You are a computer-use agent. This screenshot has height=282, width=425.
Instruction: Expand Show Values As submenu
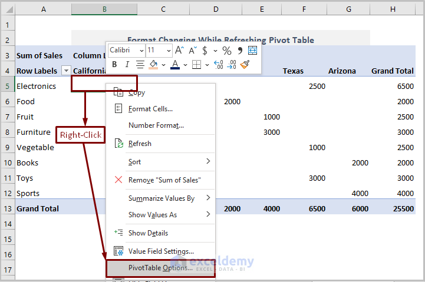point(160,215)
